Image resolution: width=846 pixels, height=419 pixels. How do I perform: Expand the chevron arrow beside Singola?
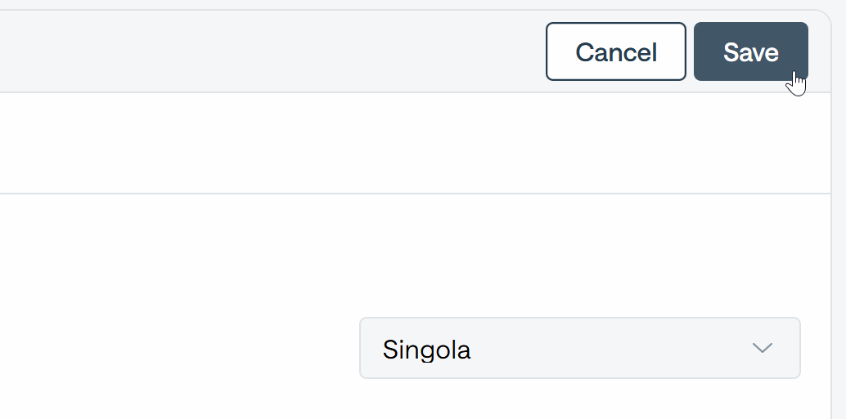pos(763,348)
